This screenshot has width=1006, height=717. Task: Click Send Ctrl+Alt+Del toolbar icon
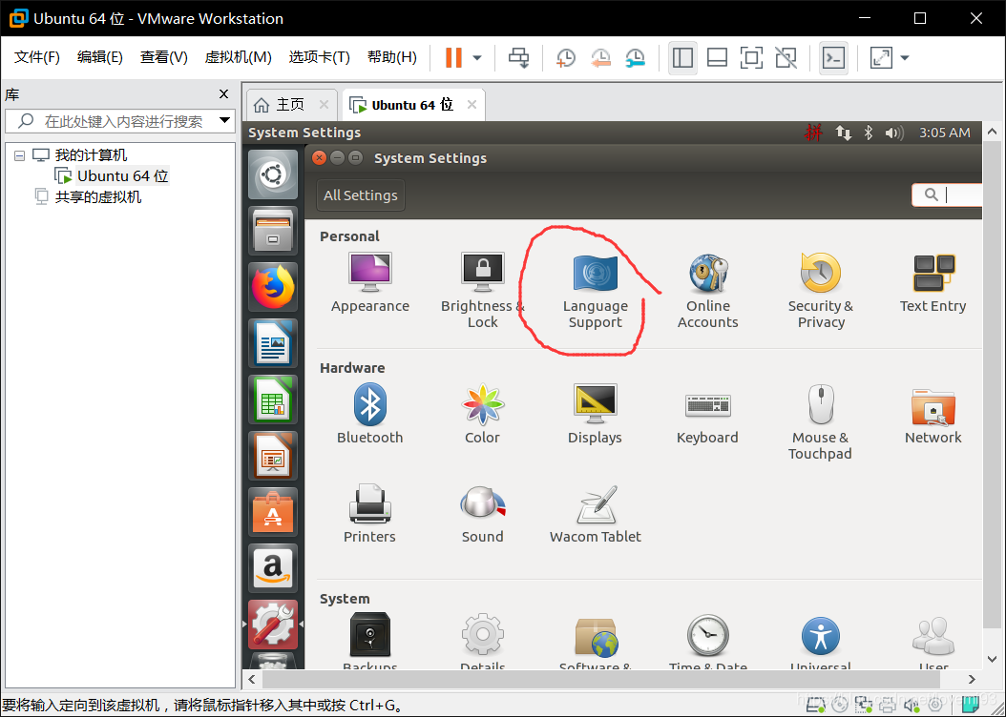click(x=518, y=57)
